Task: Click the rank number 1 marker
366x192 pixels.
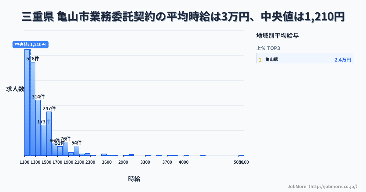Action: pos(260,60)
